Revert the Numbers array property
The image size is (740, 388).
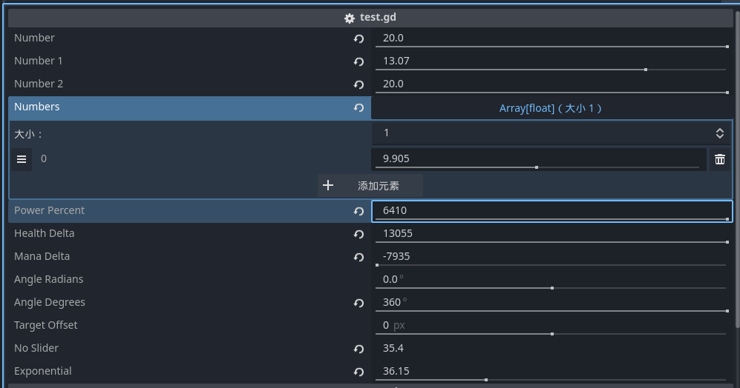[x=359, y=107]
